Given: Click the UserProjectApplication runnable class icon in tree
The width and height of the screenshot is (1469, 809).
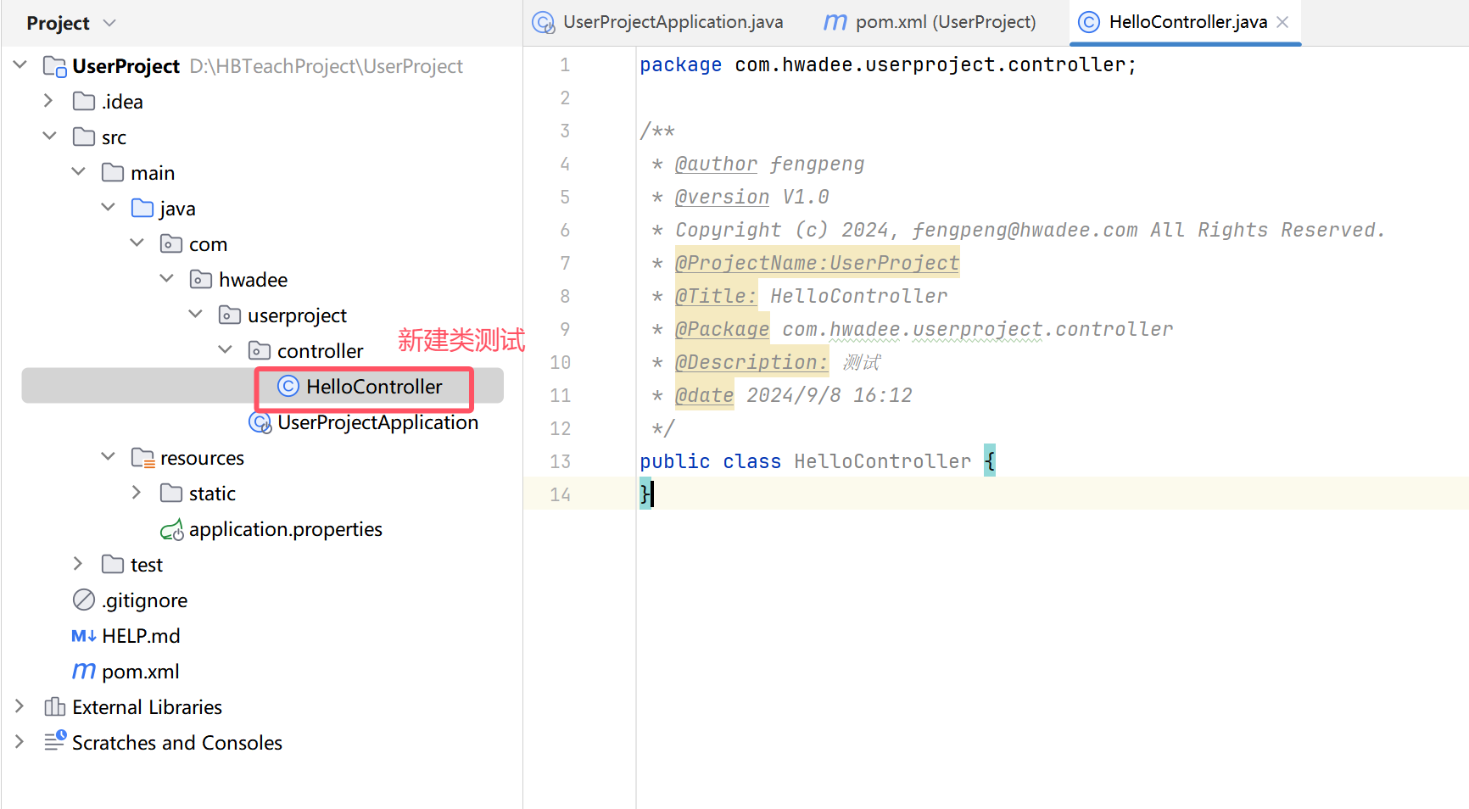Looking at the screenshot, I should [260, 422].
